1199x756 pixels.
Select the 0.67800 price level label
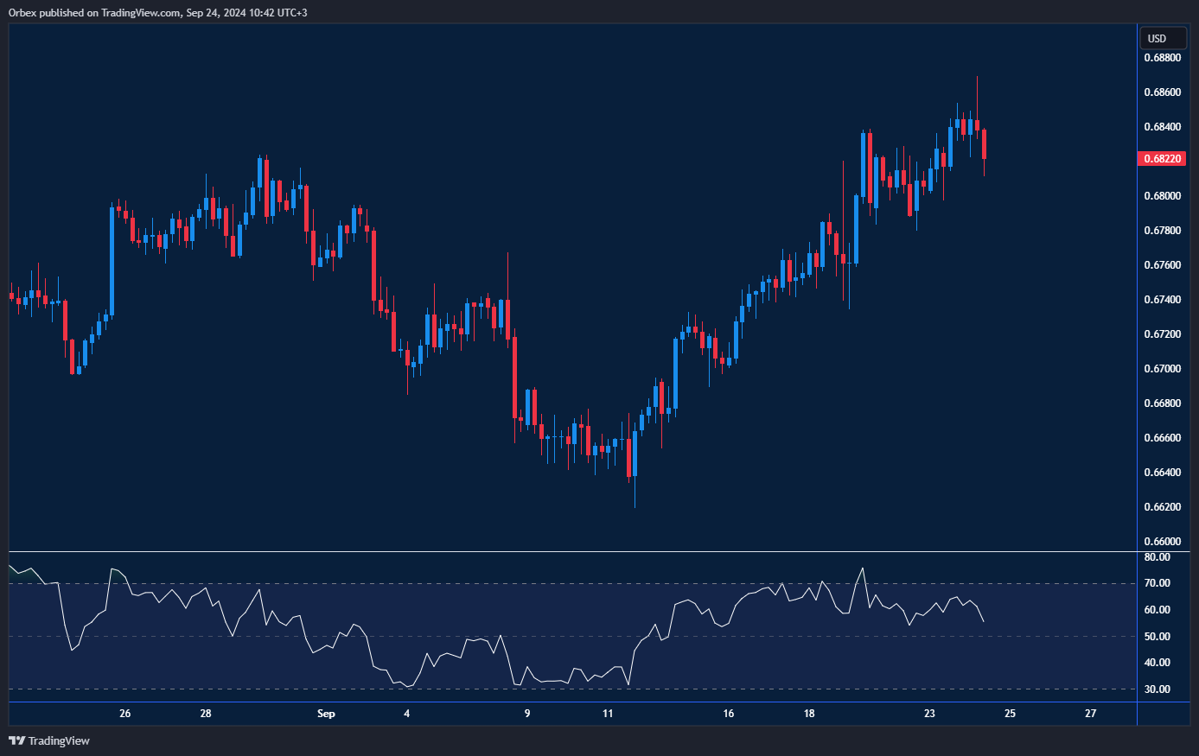[x=1163, y=231]
